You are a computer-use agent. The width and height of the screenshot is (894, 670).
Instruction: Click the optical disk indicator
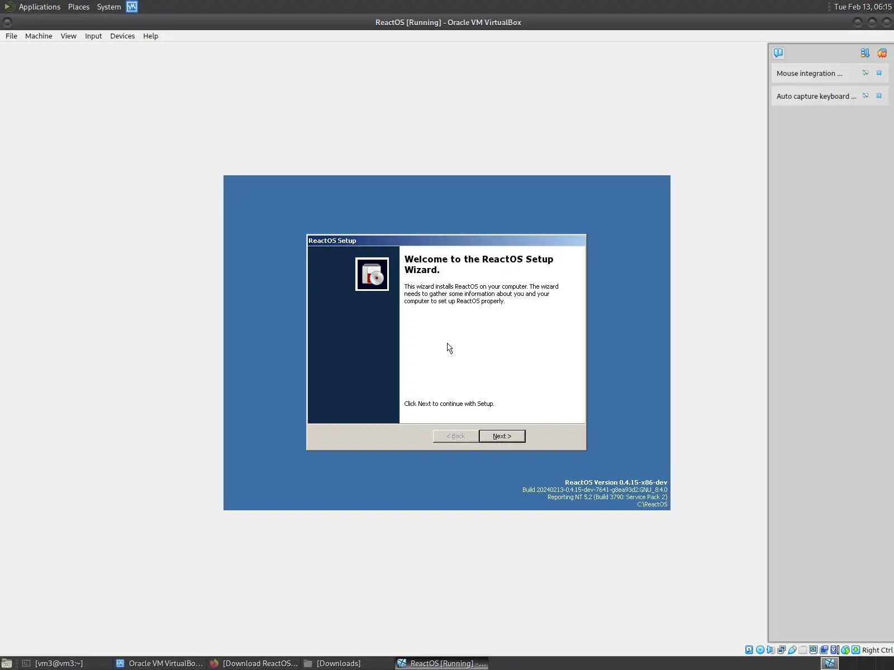click(760, 650)
